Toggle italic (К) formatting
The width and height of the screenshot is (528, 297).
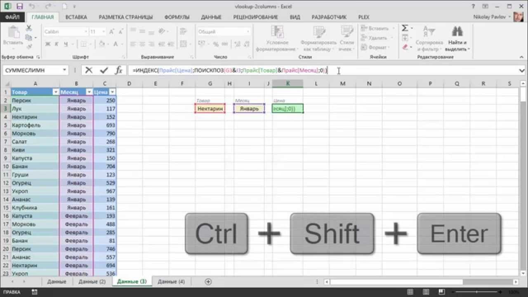pos(56,44)
